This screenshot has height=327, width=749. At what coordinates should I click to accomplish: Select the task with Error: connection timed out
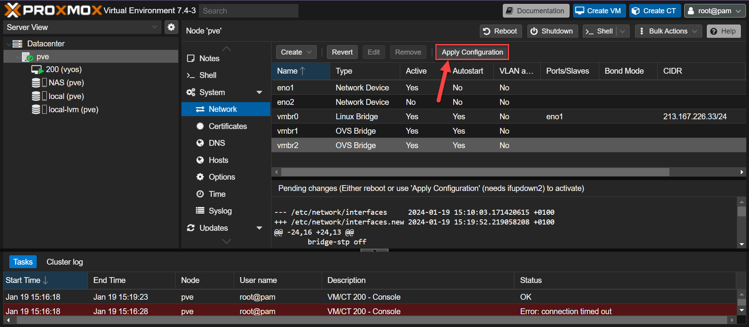pyautogui.click(x=369, y=311)
